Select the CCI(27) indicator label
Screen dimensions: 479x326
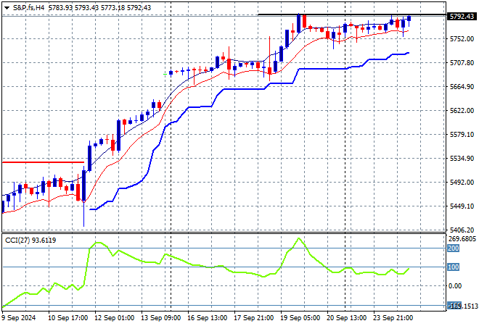pos(38,240)
